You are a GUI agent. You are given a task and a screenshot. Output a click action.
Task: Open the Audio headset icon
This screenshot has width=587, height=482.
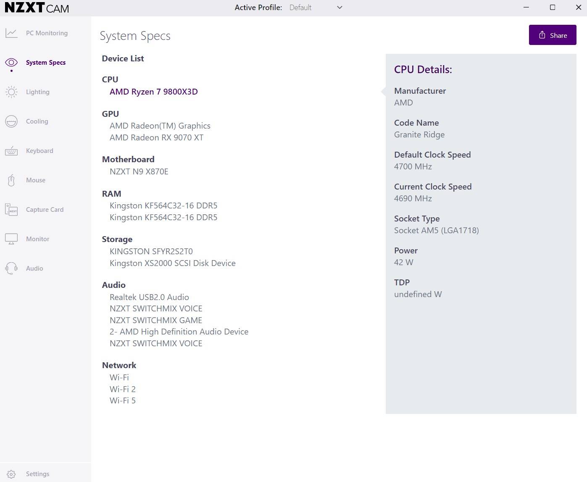pos(11,268)
